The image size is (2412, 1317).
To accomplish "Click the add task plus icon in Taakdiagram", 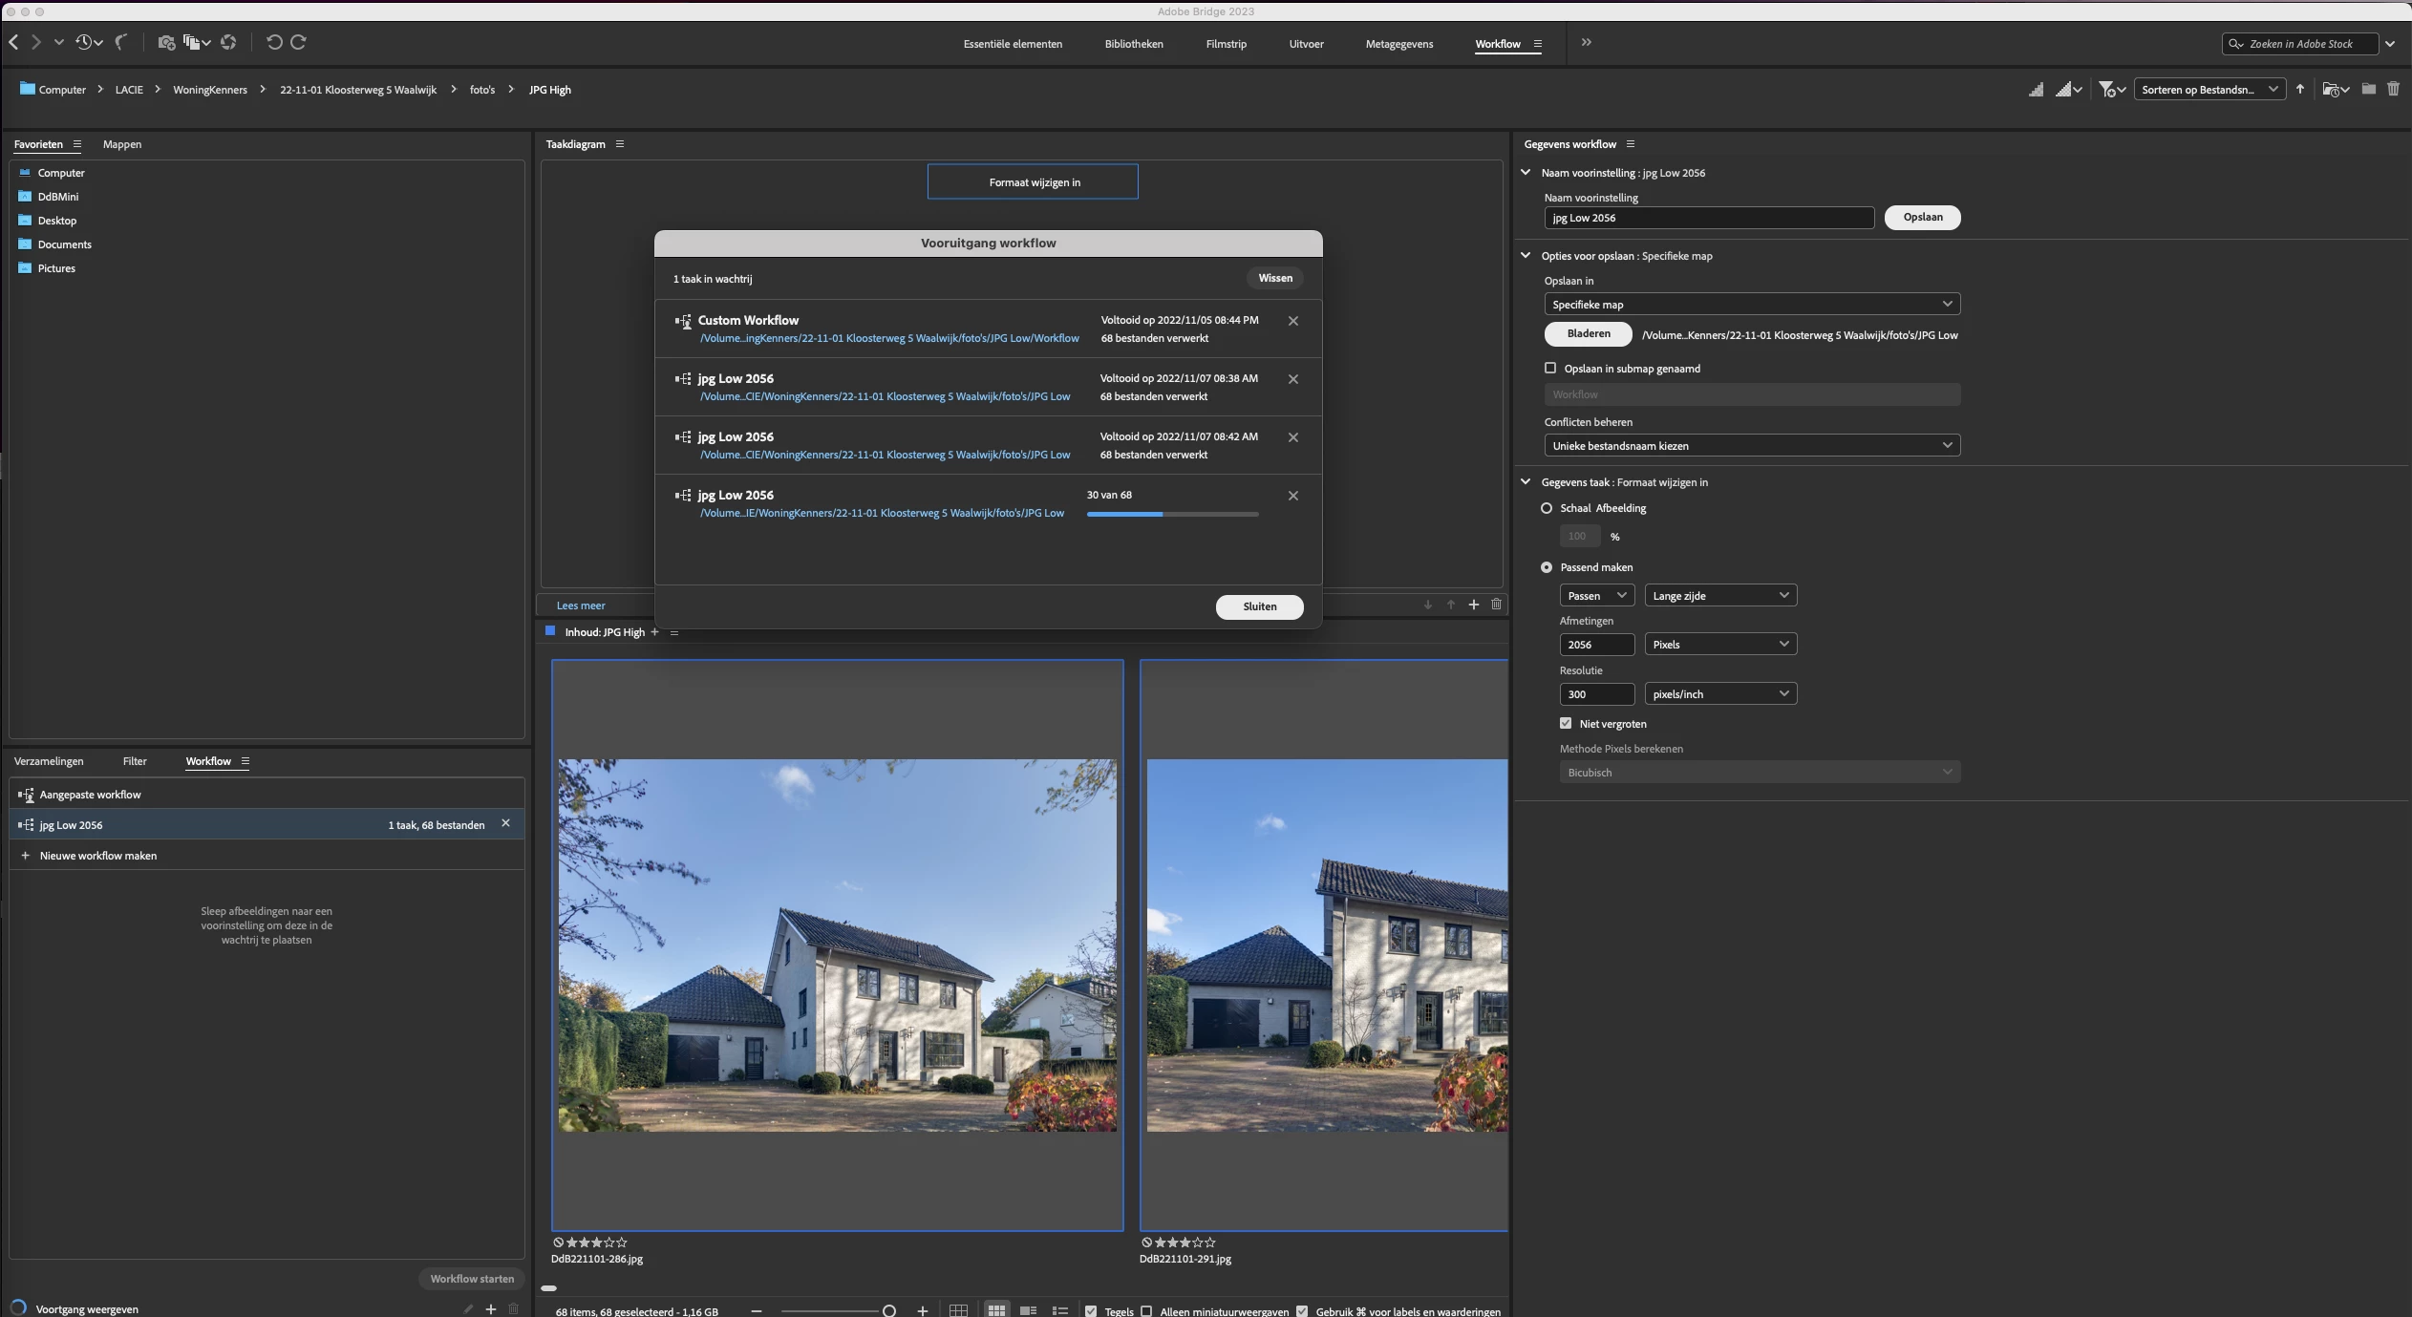I will (1473, 605).
